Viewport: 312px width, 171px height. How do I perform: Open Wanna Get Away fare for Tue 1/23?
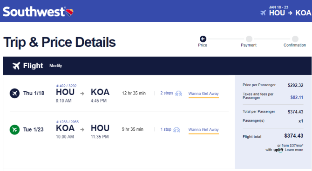(x=203, y=130)
